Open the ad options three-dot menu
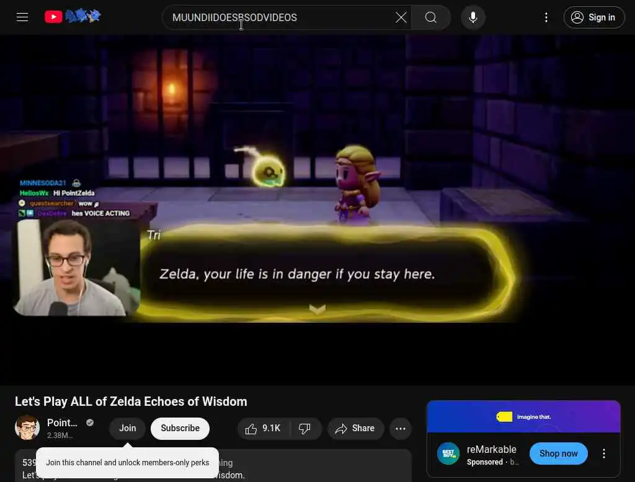635x482 pixels. [604, 454]
